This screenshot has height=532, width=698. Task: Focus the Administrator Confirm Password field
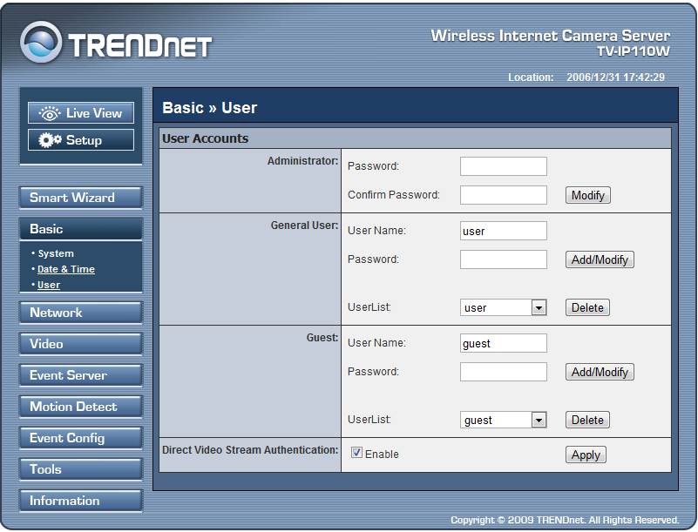coord(504,195)
